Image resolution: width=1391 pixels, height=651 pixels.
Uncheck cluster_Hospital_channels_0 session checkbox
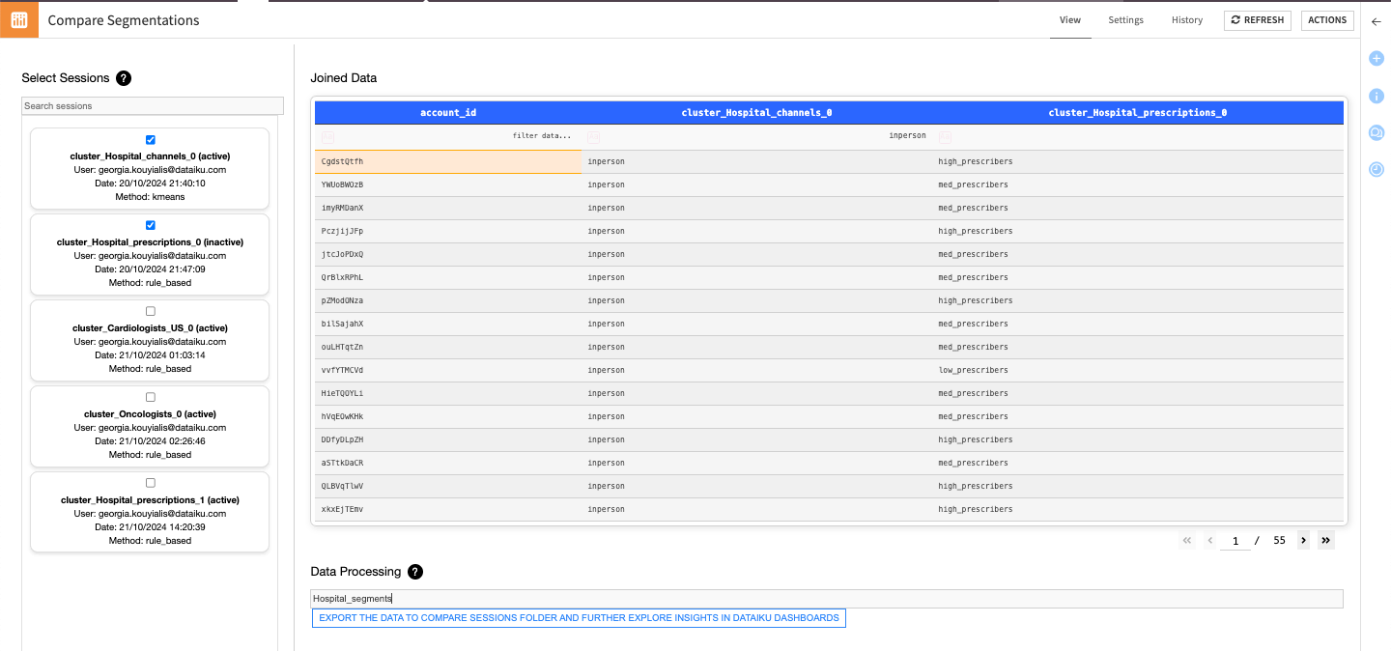[x=150, y=140]
